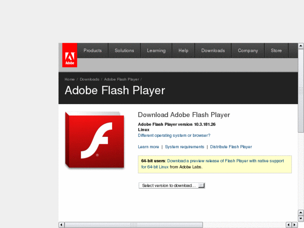Click the horizontal scrollbar thumb
Screen dimensions: 304x228
pyautogui.click(x=134, y=225)
